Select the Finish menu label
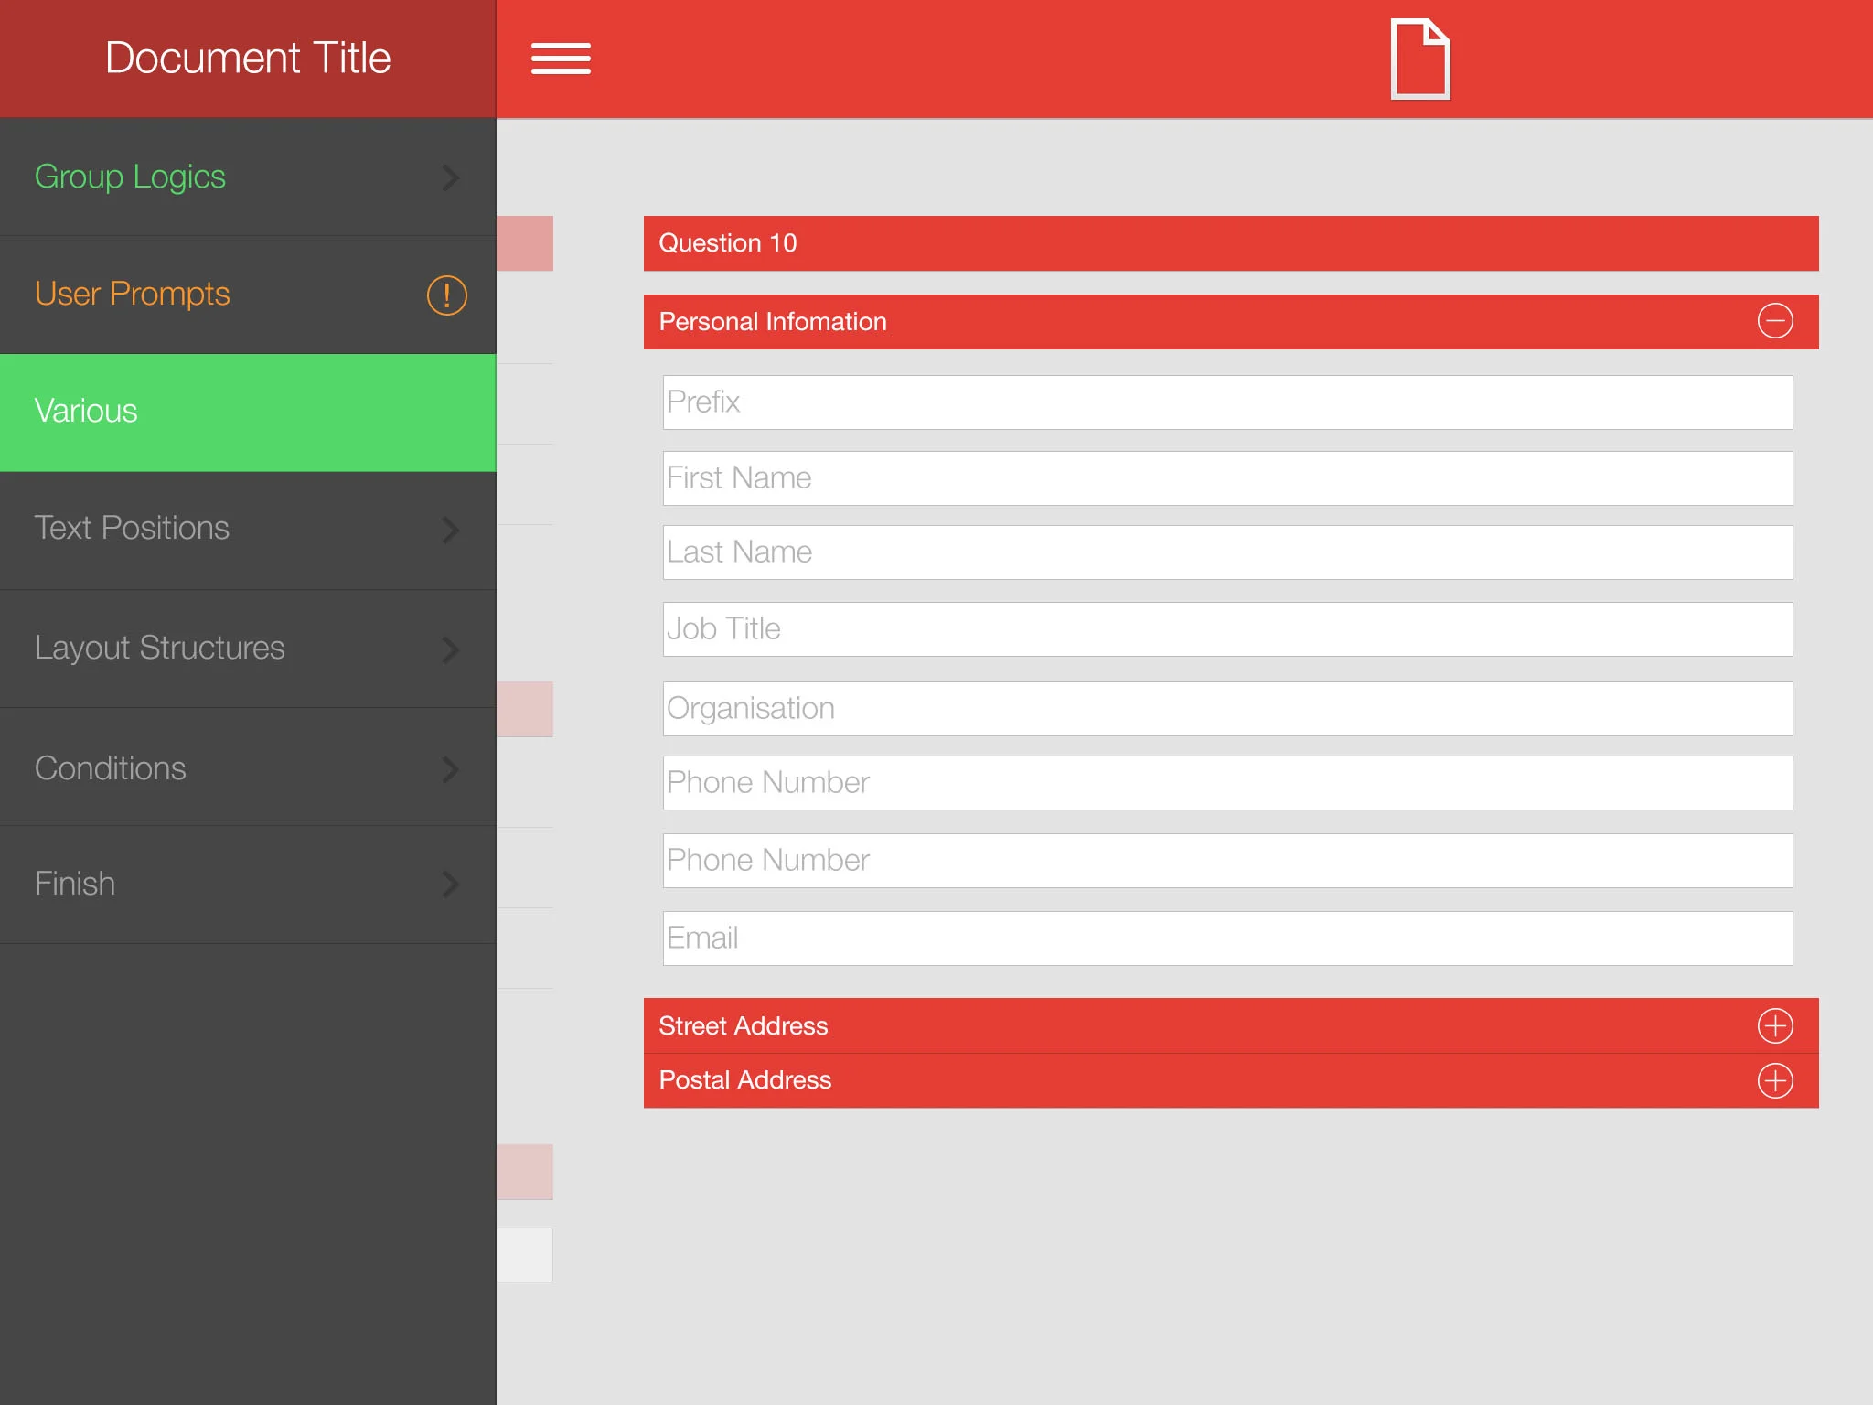The height and width of the screenshot is (1405, 1873). pyautogui.click(x=75, y=884)
